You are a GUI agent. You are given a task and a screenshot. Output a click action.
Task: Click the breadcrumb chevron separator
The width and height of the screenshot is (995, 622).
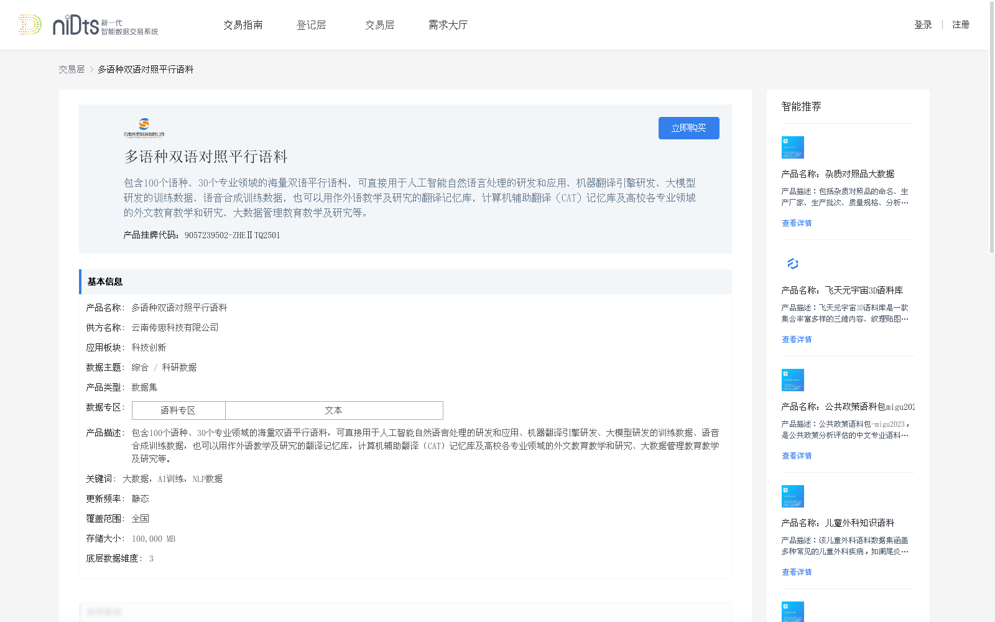click(x=91, y=70)
